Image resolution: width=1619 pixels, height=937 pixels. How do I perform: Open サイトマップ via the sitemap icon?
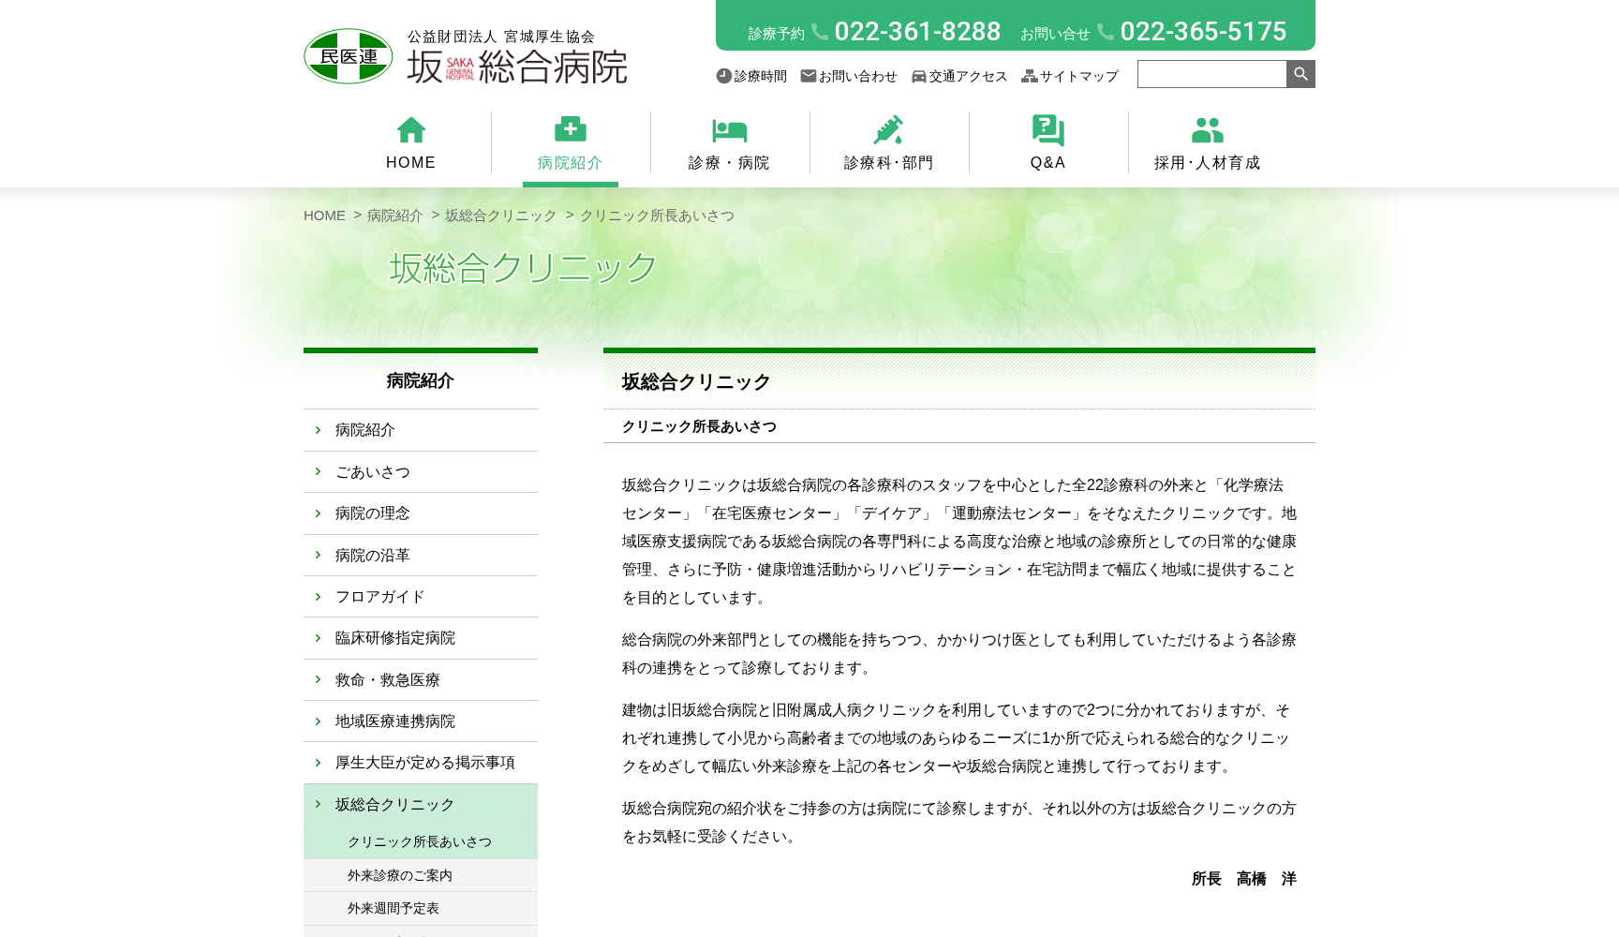coord(1028,76)
